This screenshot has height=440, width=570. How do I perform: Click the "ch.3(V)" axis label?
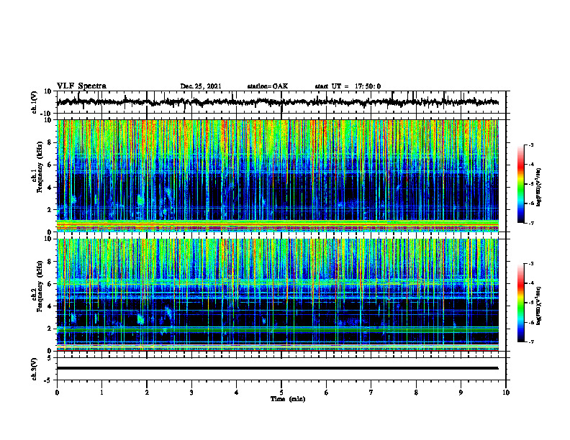[35, 369]
